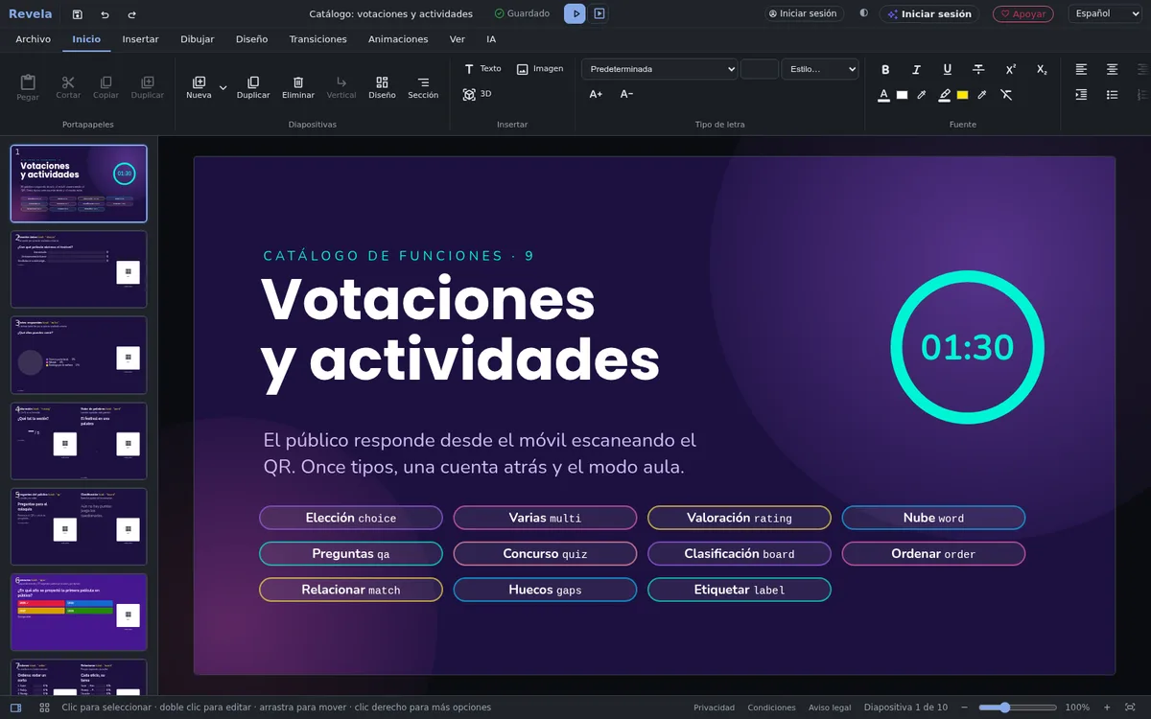
Task: Insert a Texto box
Action: pos(482,69)
